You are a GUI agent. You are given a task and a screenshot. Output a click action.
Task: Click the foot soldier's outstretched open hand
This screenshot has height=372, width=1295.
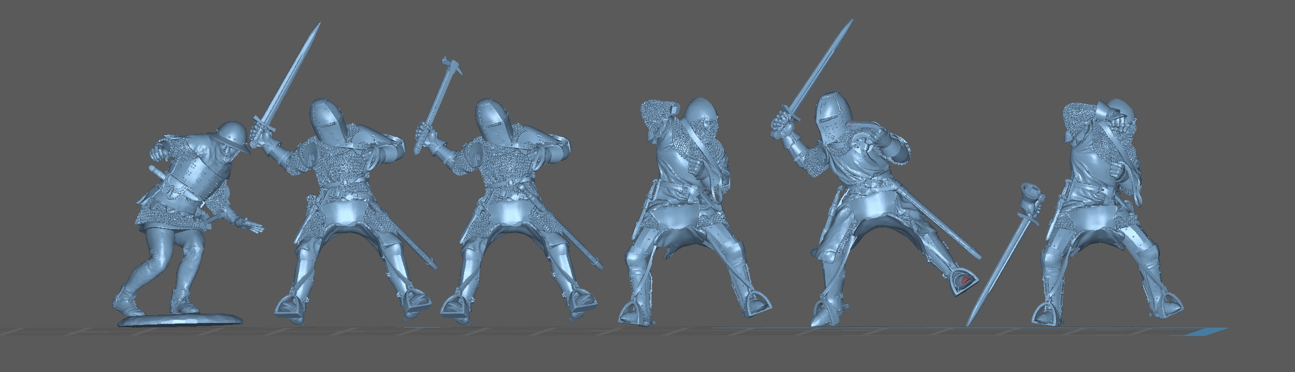click(x=250, y=225)
